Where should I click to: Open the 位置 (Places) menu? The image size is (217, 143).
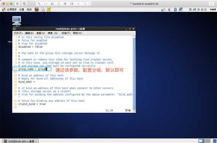(x=22, y=9)
